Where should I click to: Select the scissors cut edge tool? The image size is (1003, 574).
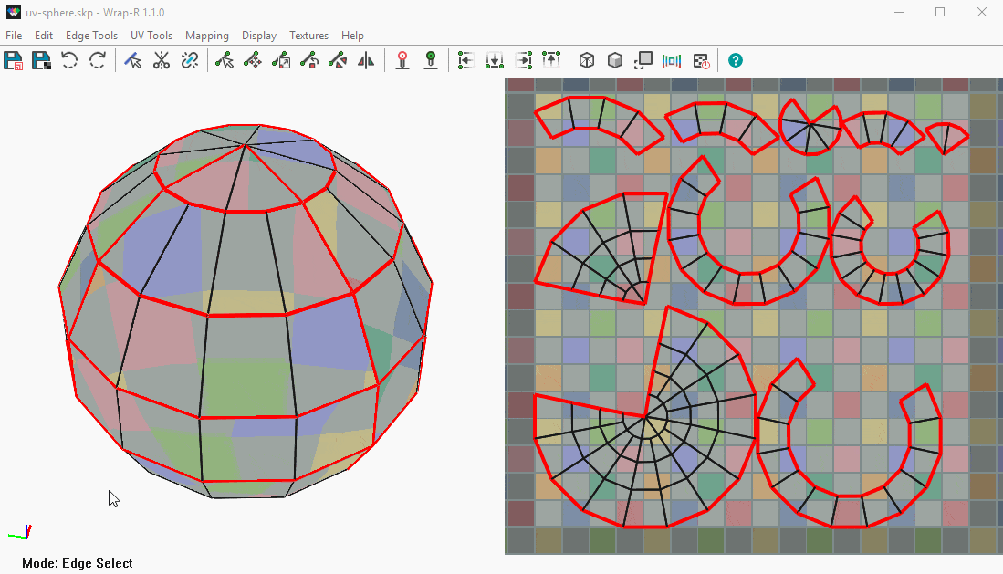pos(162,61)
